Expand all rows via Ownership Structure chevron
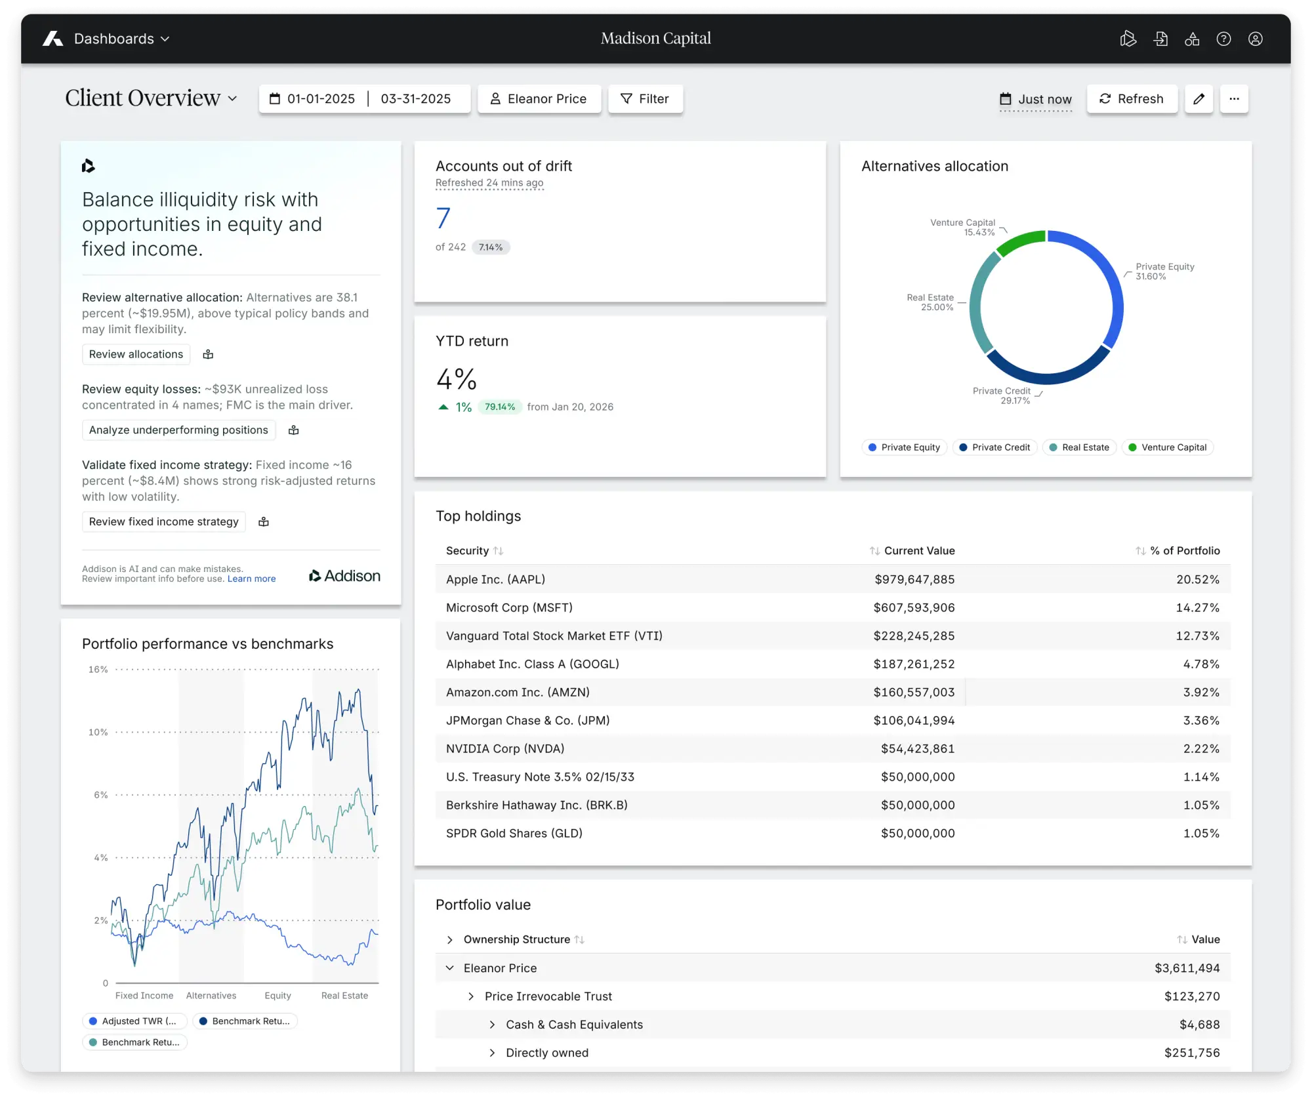1312x1100 pixels. (449, 940)
